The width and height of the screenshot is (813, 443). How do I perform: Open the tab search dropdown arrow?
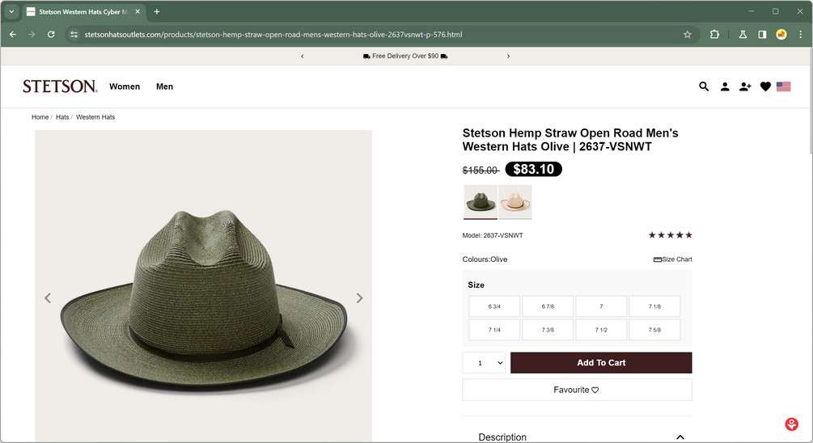point(11,11)
